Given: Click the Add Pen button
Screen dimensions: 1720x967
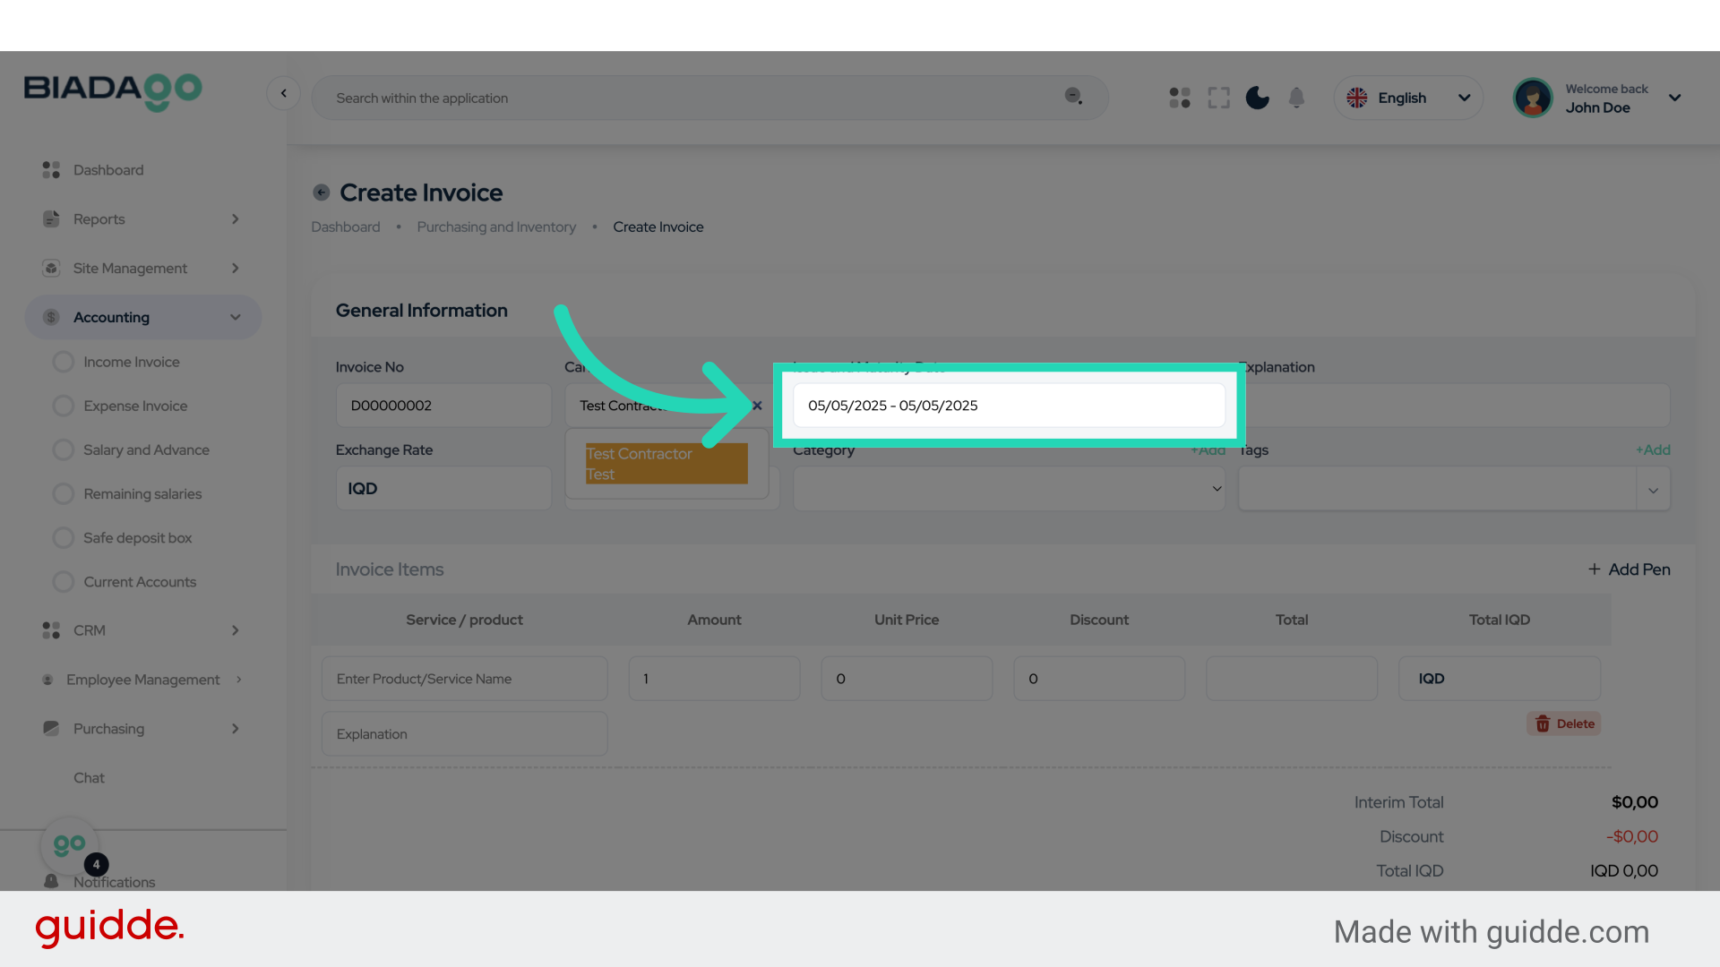Looking at the screenshot, I should 1629,569.
